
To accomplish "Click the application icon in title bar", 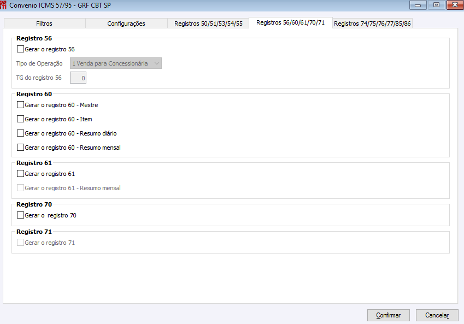I will coord(3,5).
